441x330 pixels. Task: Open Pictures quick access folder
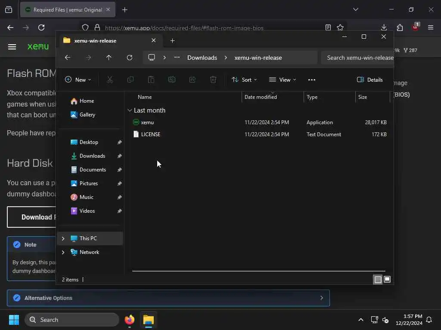click(90, 183)
